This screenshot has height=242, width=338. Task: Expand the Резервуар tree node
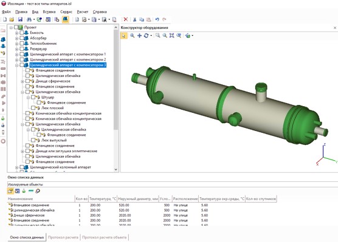tap(16, 49)
